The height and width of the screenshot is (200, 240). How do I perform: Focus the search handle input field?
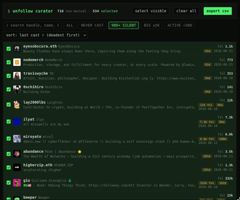[32, 25]
